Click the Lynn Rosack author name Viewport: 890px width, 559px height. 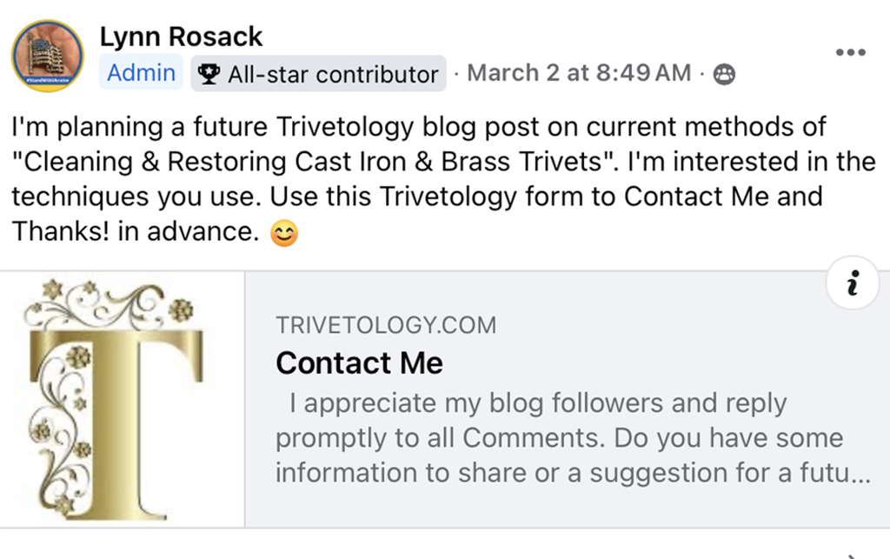pos(181,37)
